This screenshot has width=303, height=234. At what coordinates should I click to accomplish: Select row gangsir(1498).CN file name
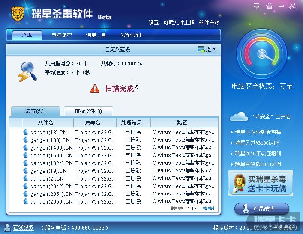[51, 148]
